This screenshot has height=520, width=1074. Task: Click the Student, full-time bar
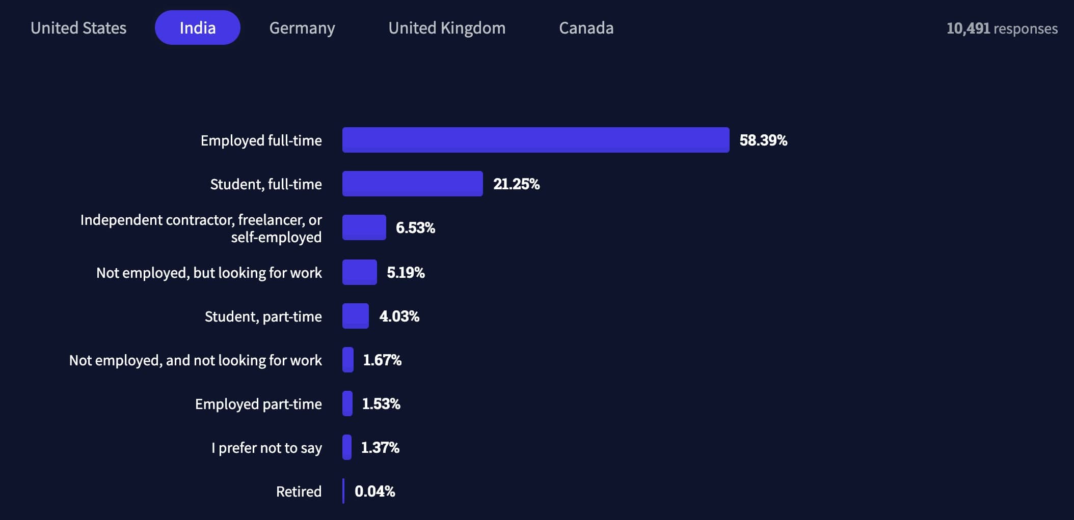click(412, 184)
